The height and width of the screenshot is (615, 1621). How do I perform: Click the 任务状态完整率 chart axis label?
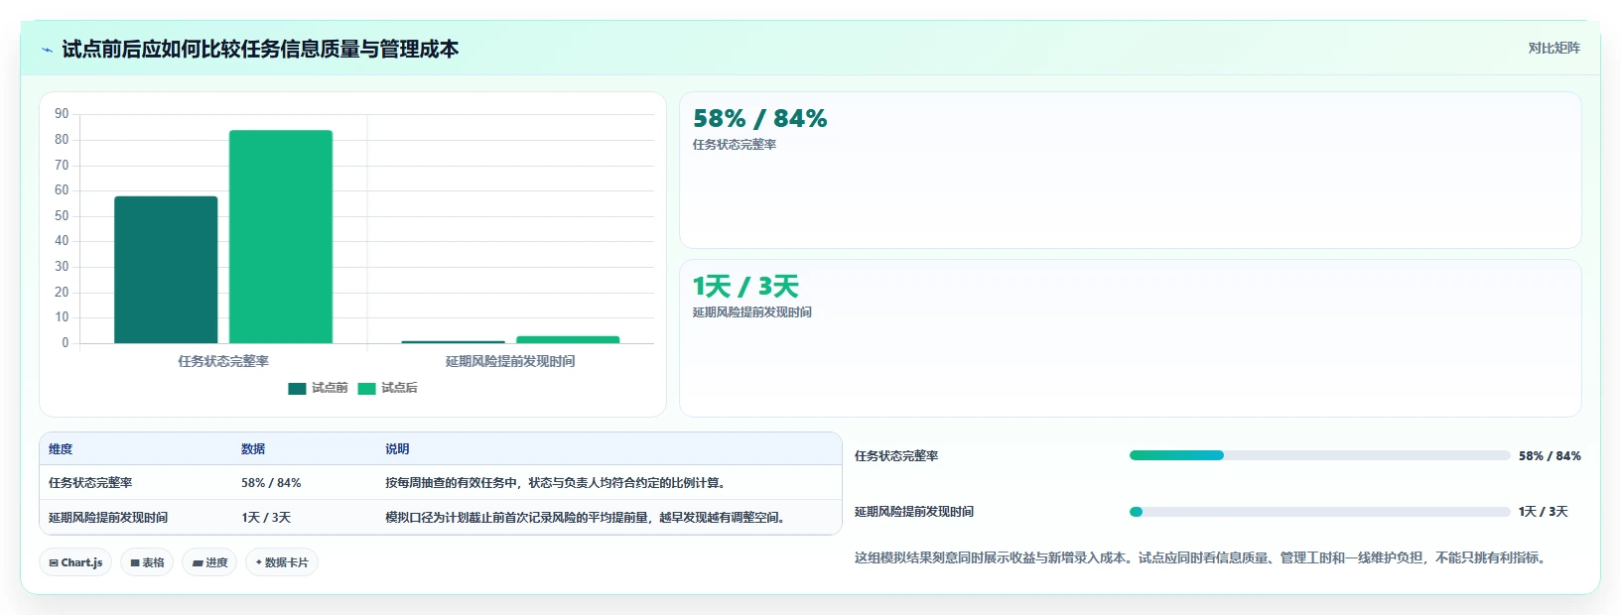click(x=223, y=361)
